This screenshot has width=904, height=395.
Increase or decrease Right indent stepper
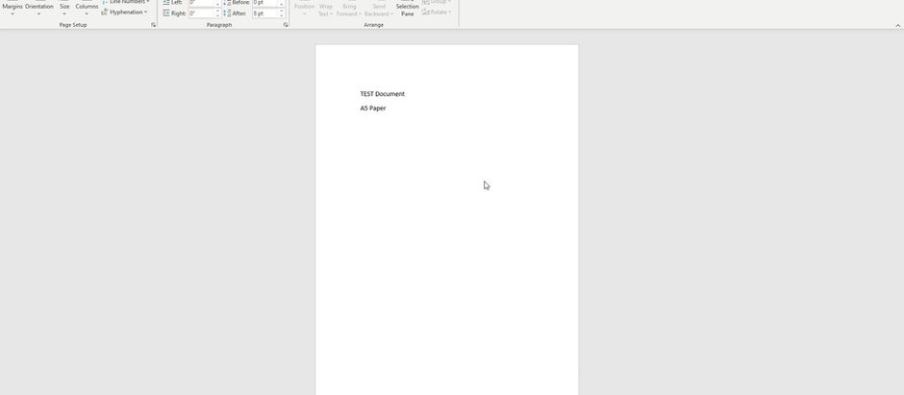pos(218,12)
